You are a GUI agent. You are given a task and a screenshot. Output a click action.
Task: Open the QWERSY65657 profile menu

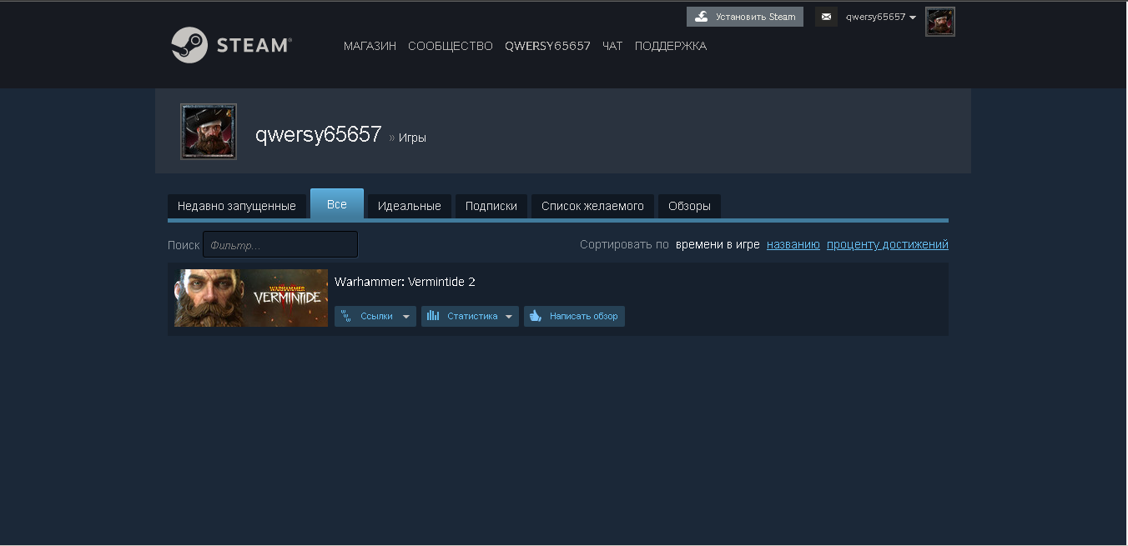[x=547, y=46]
